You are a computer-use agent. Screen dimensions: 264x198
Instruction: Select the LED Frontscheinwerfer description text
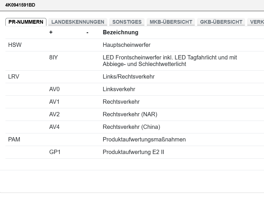pyautogui.click(x=170, y=61)
